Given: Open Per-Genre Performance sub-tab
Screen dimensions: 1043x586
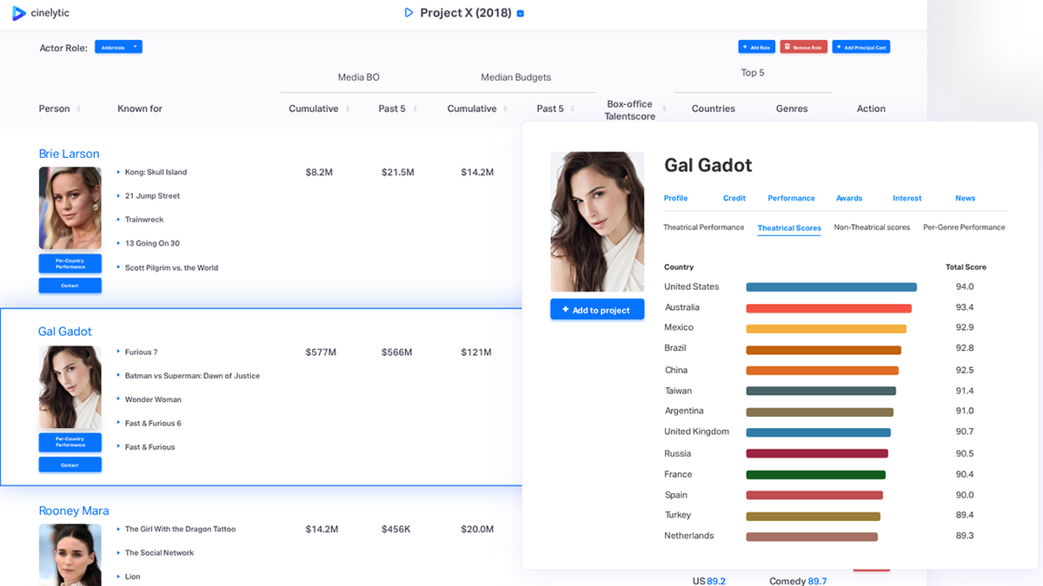Looking at the screenshot, I should pyautogui.click(x=964, y=227).
